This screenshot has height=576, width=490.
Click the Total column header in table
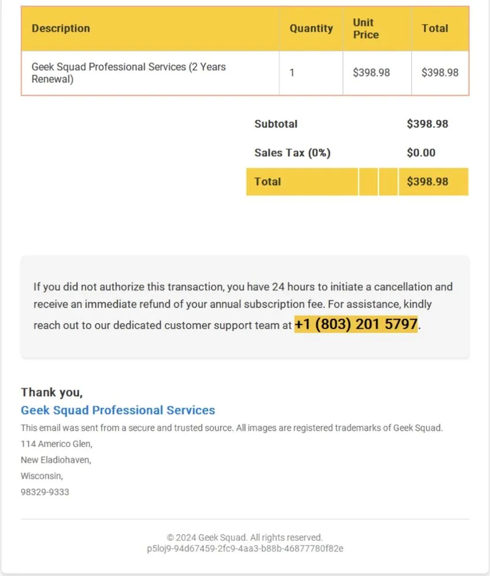tap(435, 28)
